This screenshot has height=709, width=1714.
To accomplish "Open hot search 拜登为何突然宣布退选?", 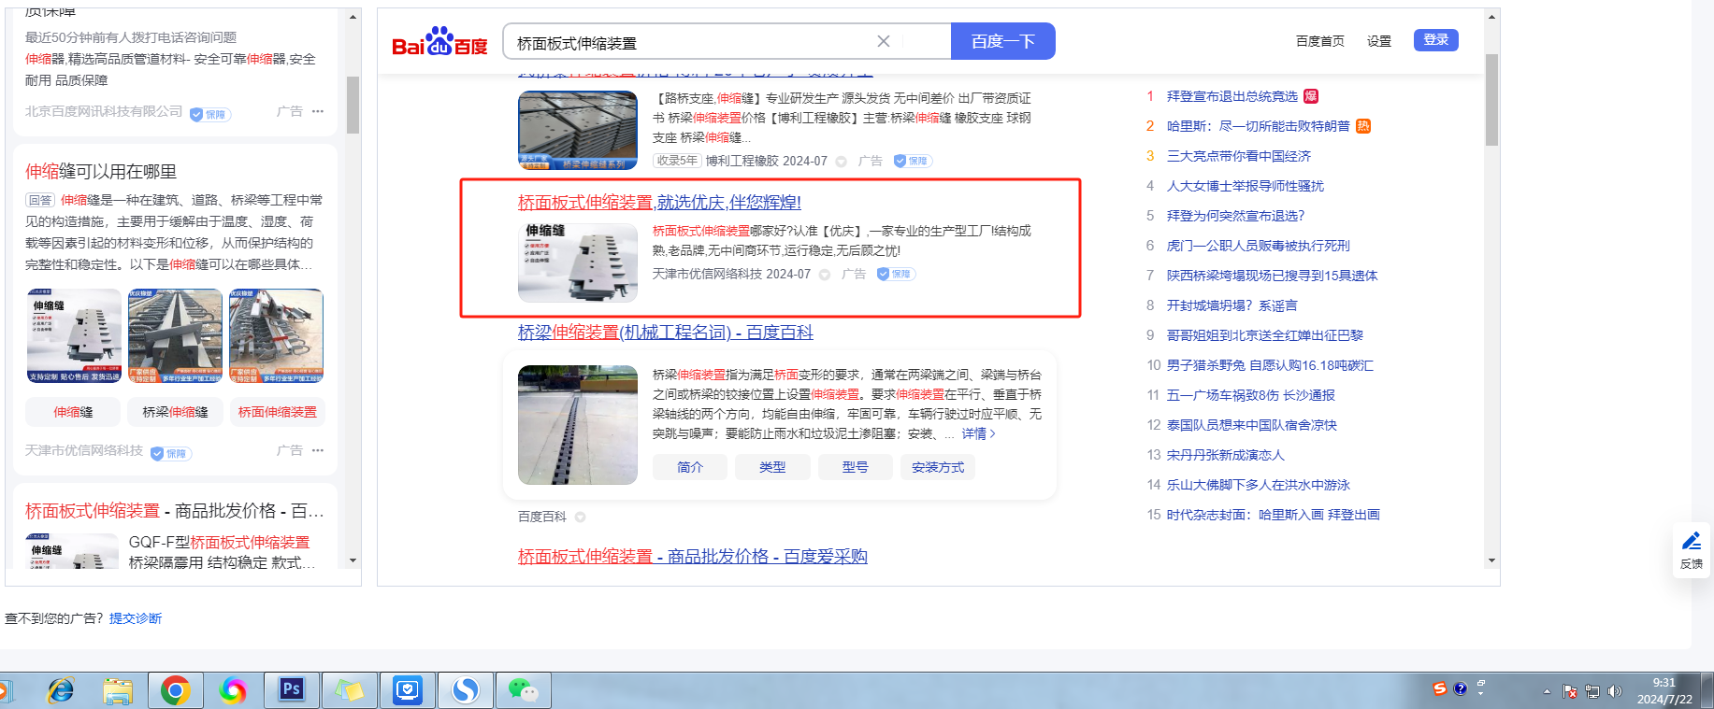I will 1235,216.
